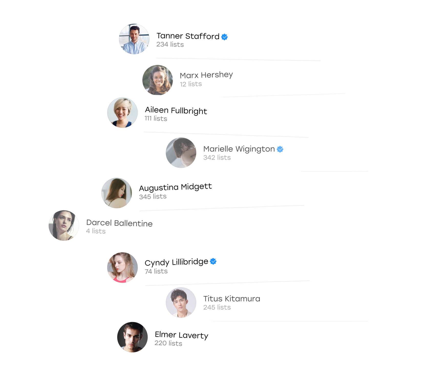Click verified badge beside Marielle Wigington

point(280,149)
